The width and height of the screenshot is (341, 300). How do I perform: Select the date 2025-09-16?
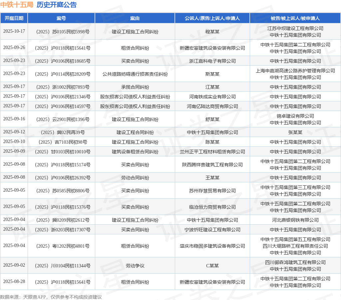(14, 119)
